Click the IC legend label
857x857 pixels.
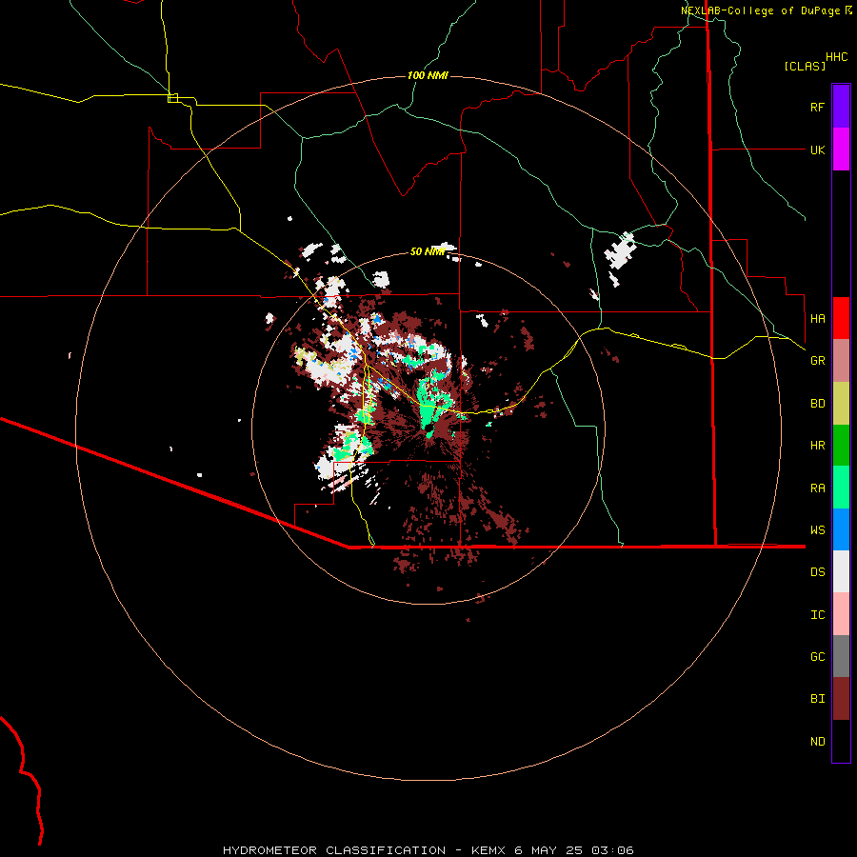click(x=817, y=615)
